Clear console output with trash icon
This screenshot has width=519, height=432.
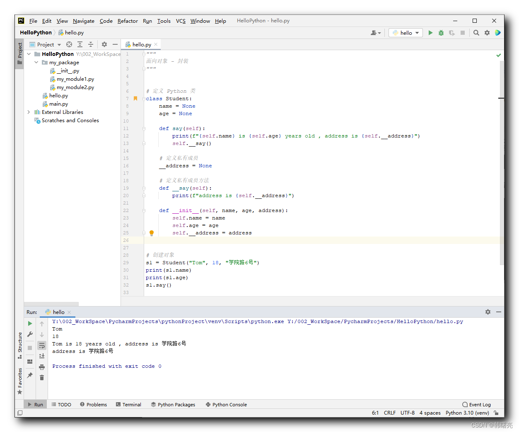(x=42, y=377)
